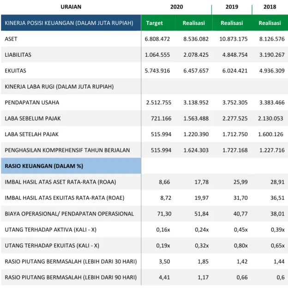Click the LIABILITAS value 1.064.555

click(x=157, y=55)
